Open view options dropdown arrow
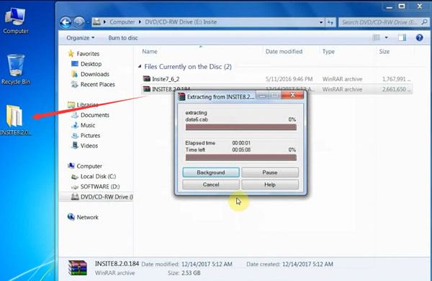Image resolution: width=432 pixels, height=281 pixels. pyautogui.click(x=386, y=37)
